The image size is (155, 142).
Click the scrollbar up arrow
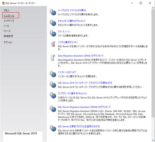[x=153, y=8]
